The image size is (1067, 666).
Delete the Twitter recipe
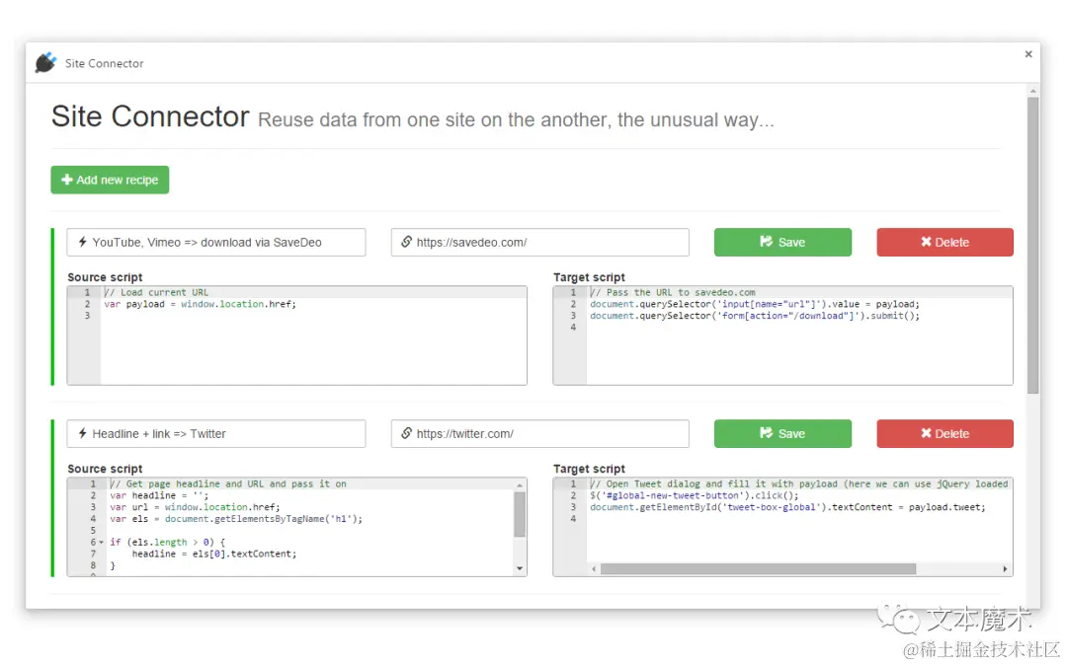click(944, 433)
